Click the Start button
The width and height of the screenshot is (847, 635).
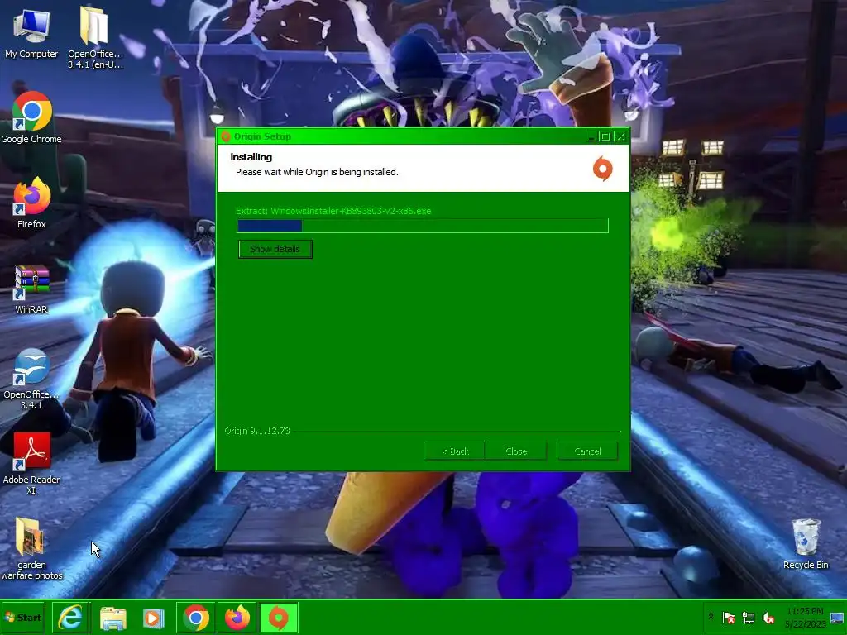tap(23, 617)
